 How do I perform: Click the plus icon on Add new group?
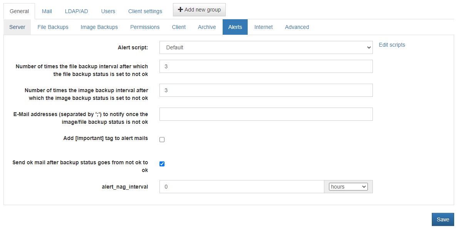[x=180, y=10]
